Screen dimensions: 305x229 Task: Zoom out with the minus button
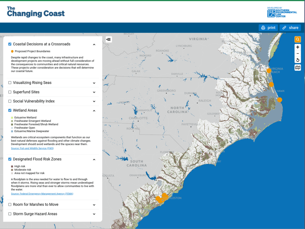(298, 54)
